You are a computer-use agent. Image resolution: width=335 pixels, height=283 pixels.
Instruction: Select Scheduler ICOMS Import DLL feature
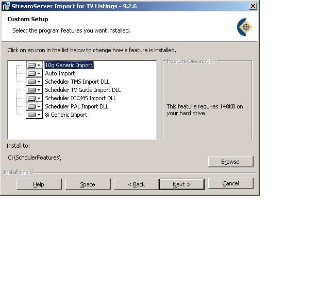pos(80,98)
